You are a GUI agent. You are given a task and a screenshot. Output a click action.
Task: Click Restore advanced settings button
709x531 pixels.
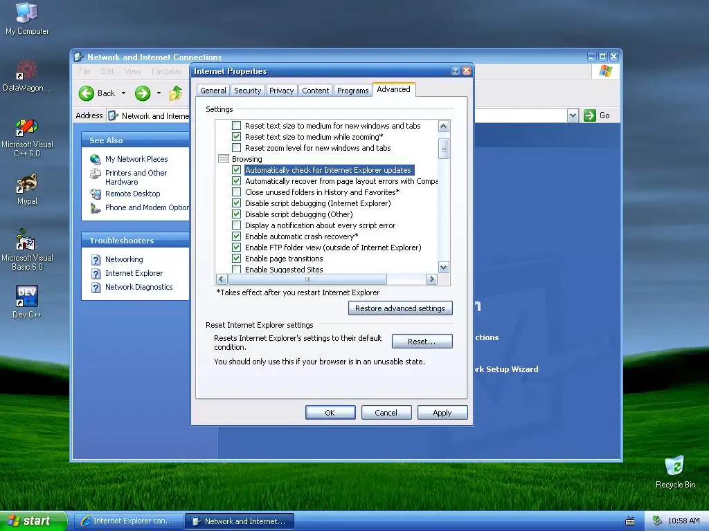(400, 308)
